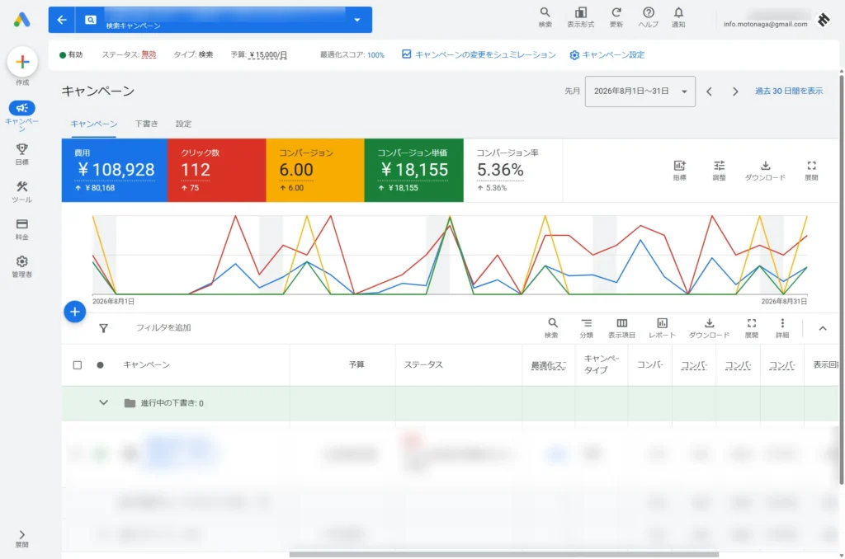Click the 最適化スコア 100% value
Viewport: 845px width, 559px height.
375,55
